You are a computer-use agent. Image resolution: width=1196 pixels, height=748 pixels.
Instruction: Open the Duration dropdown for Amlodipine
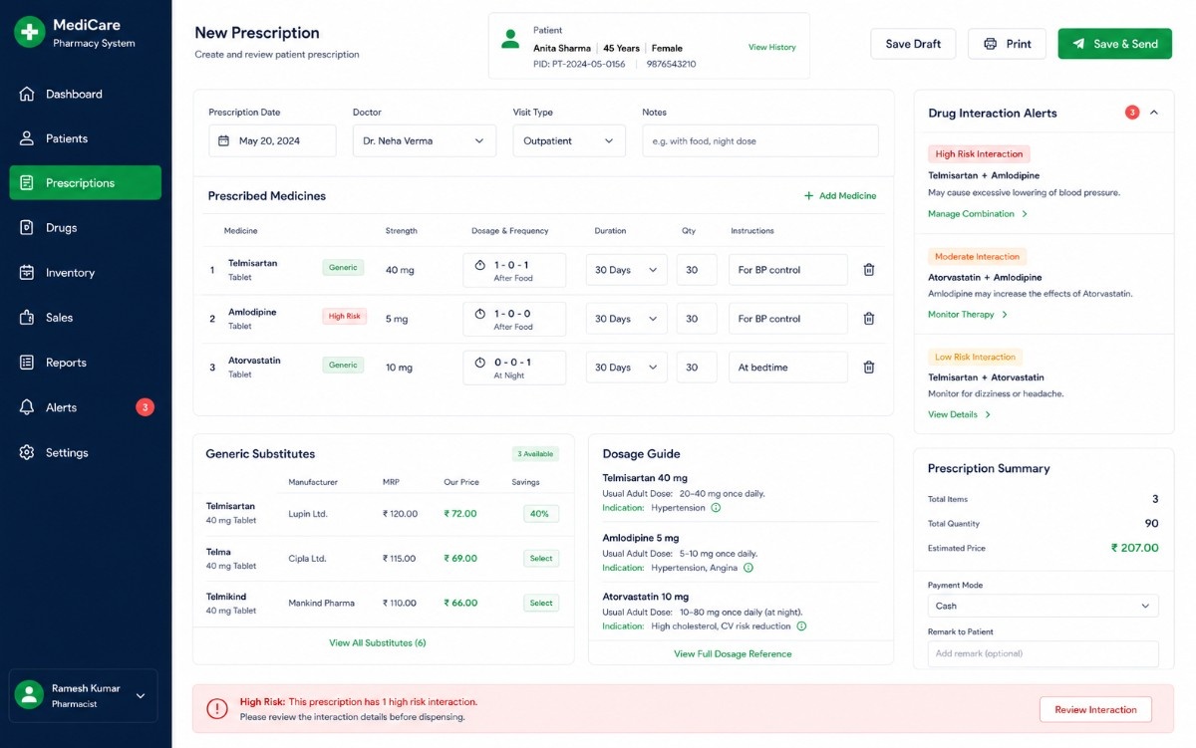pyautogui.click(x=626, y=319)
